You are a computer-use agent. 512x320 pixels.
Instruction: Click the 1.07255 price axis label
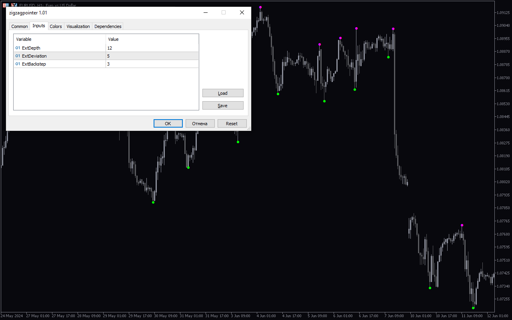[x=502, y=299]
